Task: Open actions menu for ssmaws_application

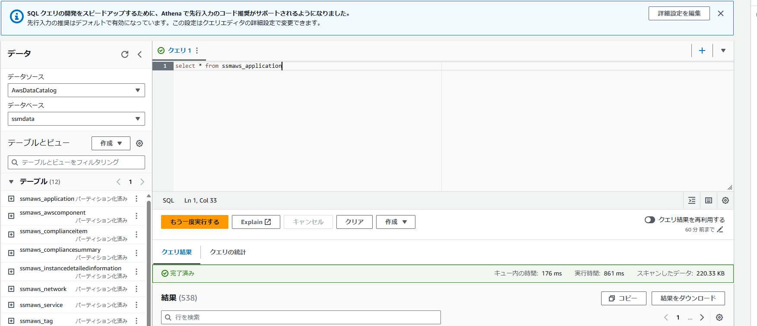Action: click(x=136, y=199)
